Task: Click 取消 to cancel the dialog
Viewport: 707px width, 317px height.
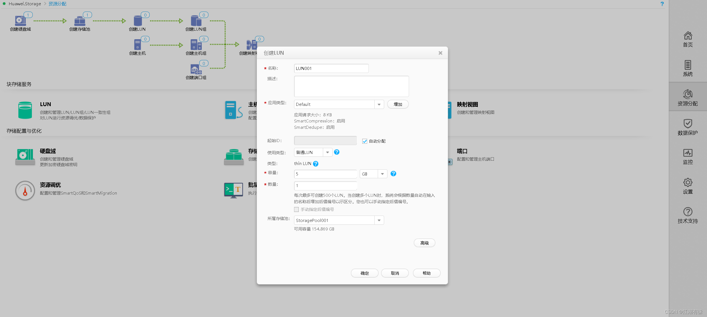Action: pyautogui.click(x=395, y=273)
